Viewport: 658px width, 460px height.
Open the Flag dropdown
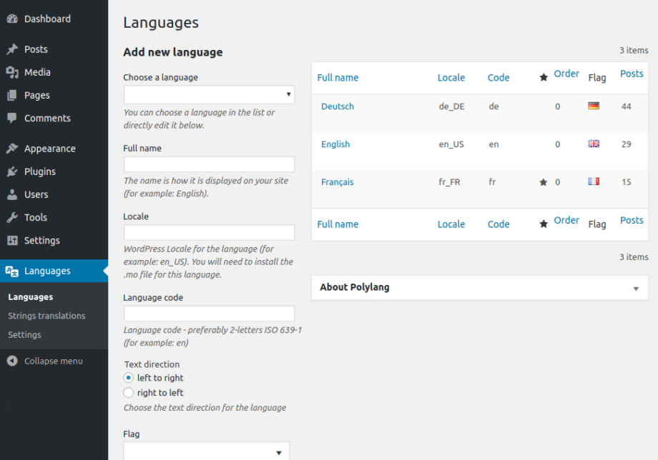tap(206, 451)
